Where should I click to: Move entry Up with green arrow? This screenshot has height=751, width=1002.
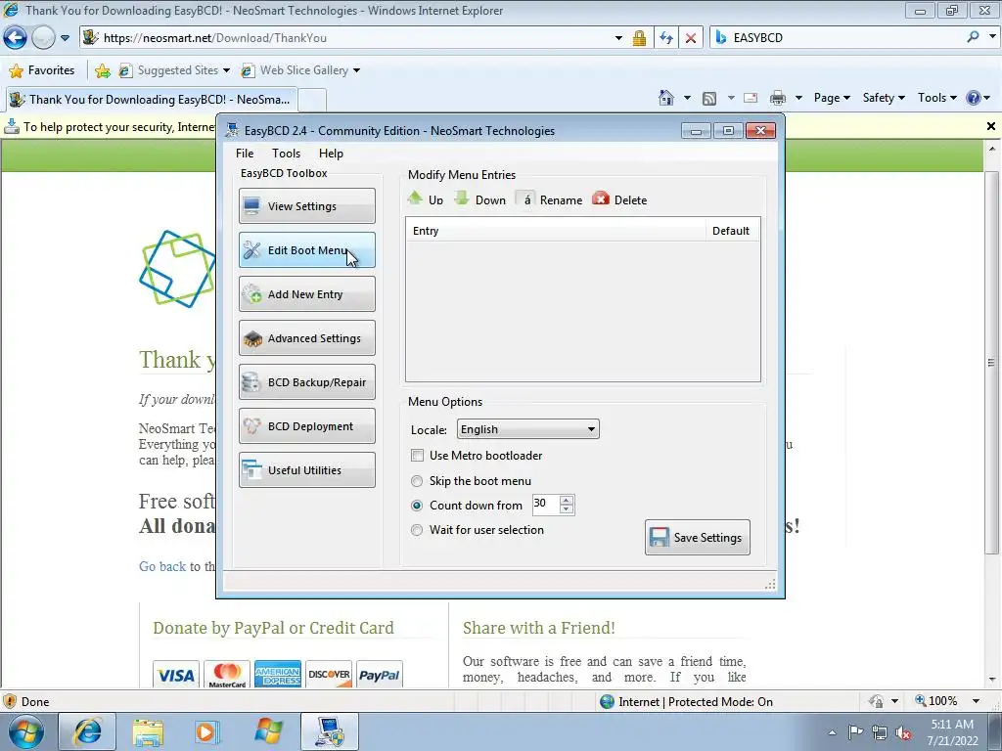click(426, 199)
